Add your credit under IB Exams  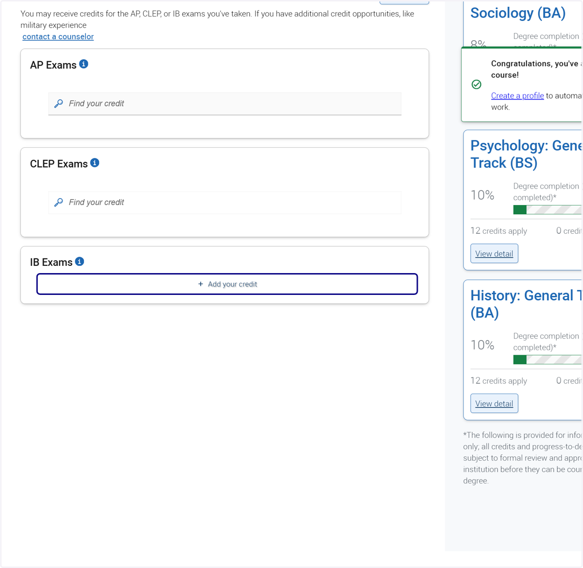point(227,284)
